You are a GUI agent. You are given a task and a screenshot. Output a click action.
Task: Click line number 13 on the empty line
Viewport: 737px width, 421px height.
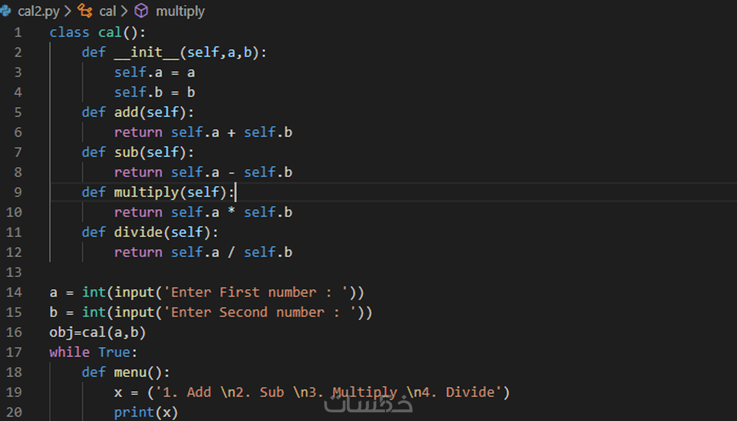(14, 272)
